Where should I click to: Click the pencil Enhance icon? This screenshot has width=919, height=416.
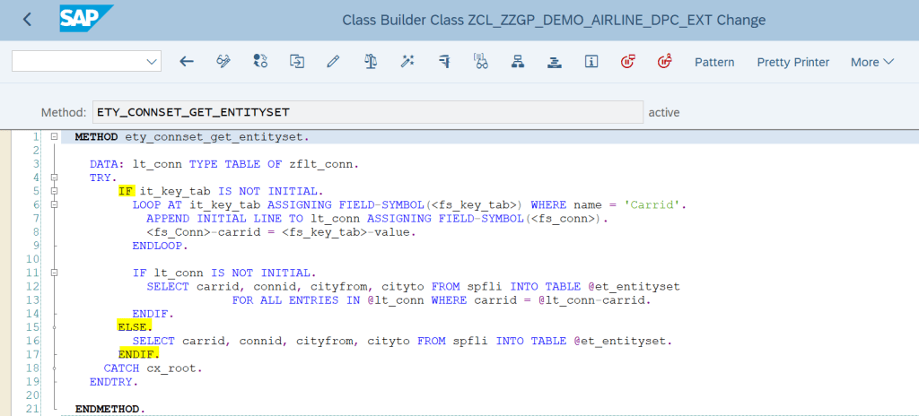click(334, 62)
